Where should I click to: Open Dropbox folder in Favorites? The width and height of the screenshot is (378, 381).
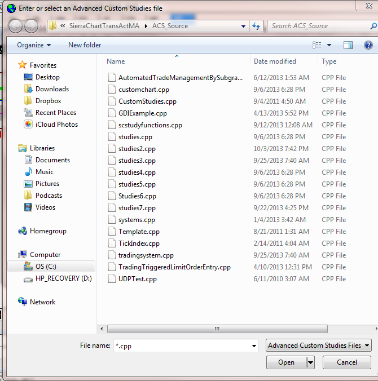tap(42, 101)
